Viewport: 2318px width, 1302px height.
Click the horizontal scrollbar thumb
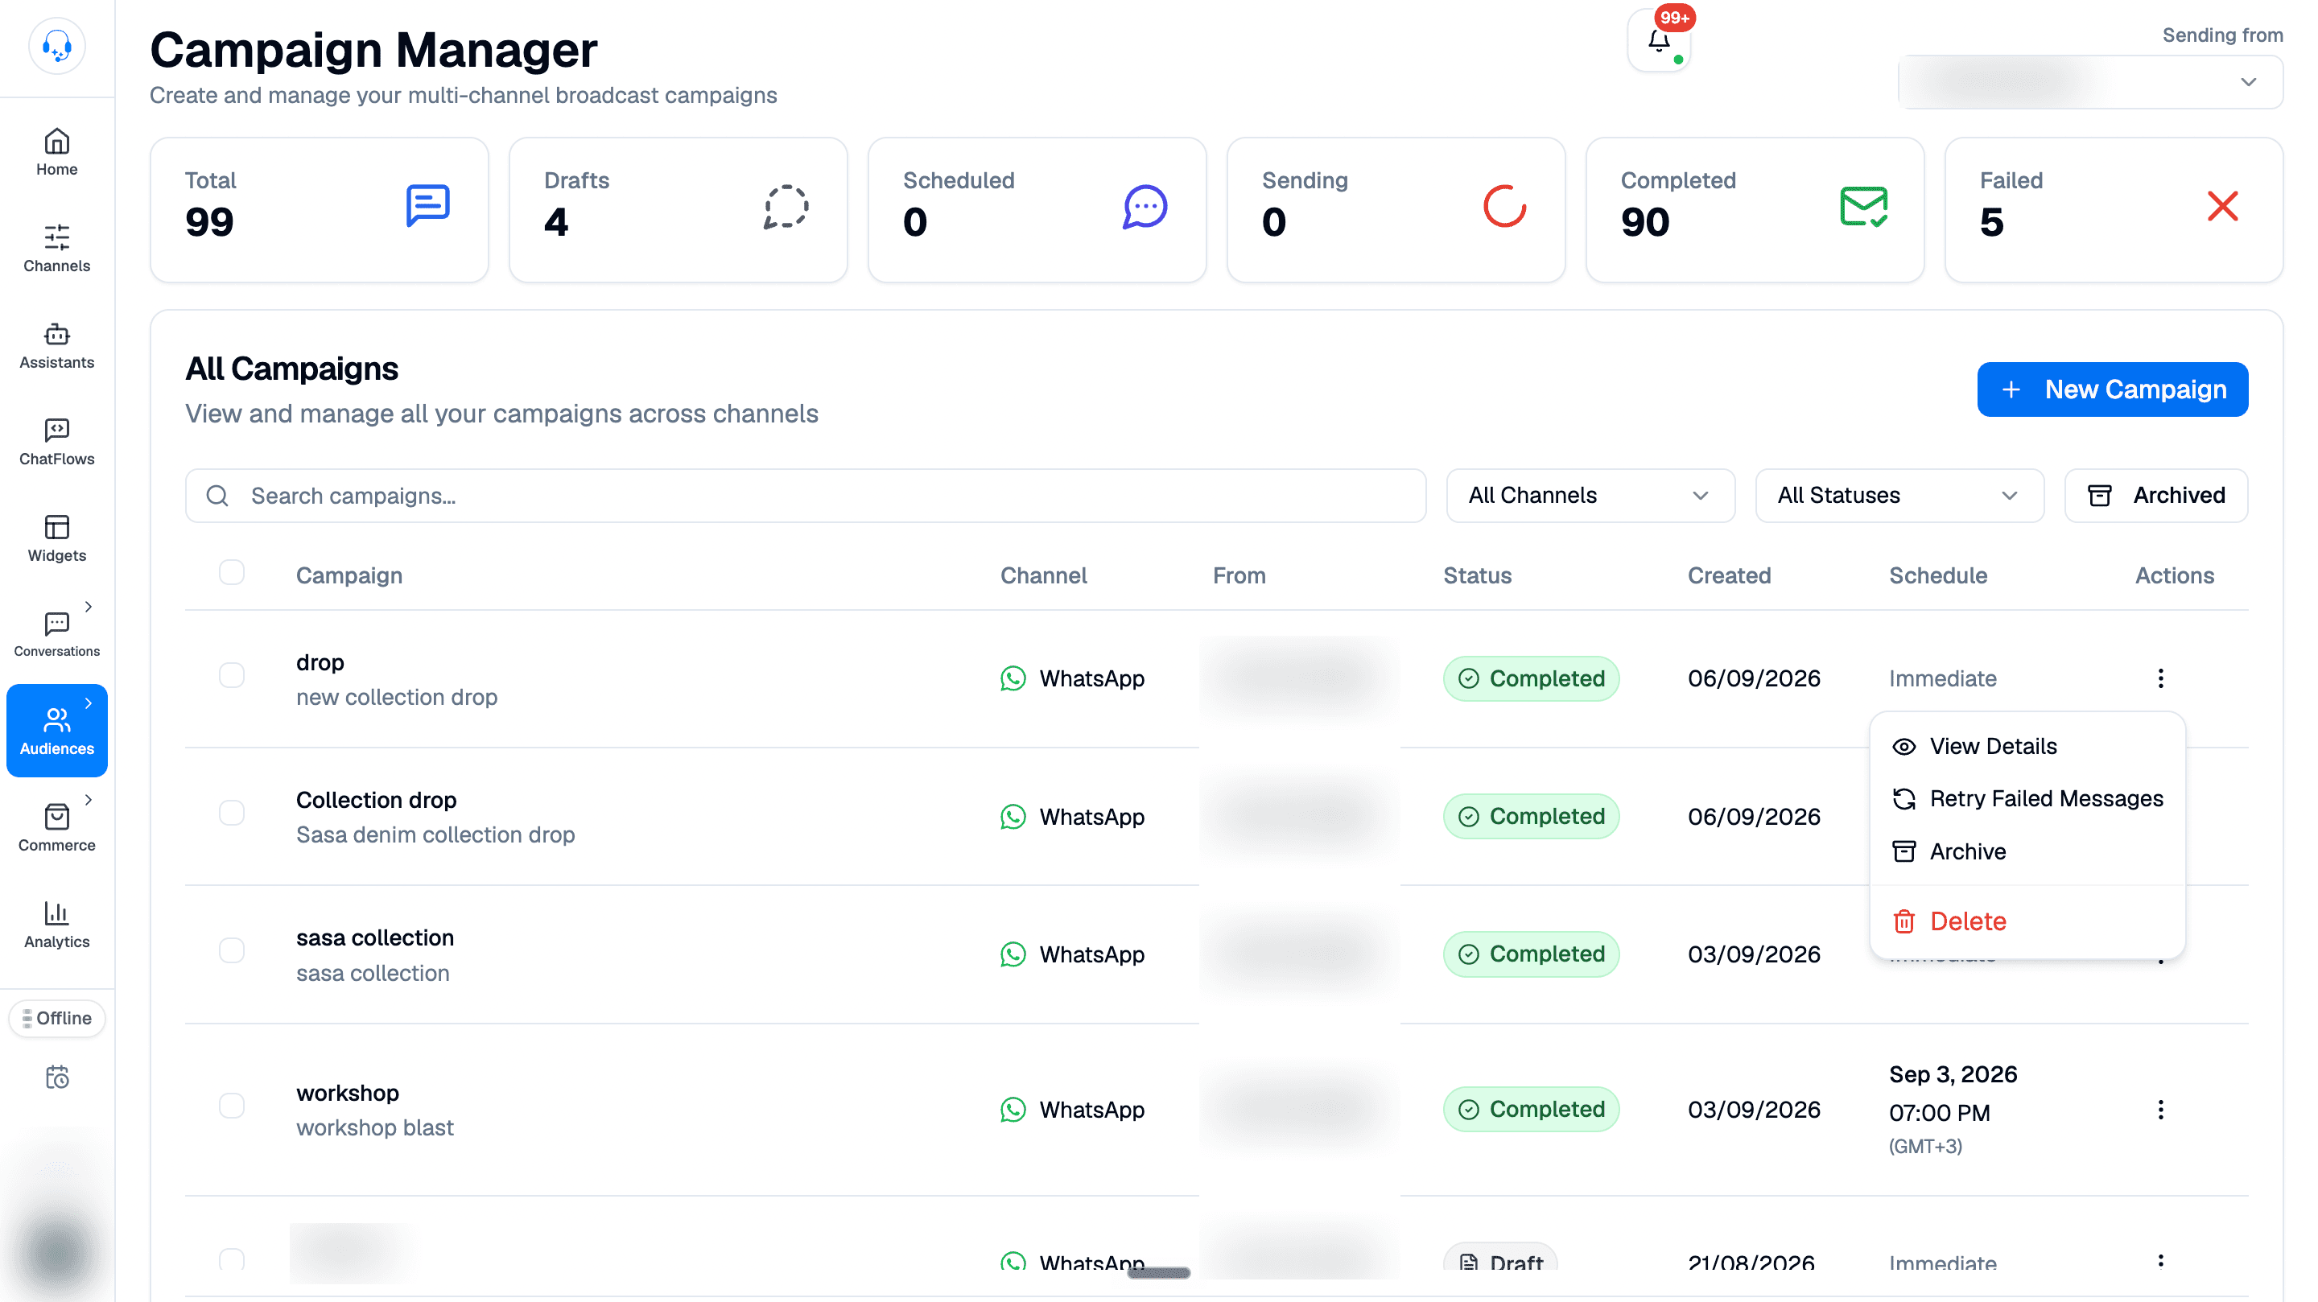[x=1158, y=1272]
